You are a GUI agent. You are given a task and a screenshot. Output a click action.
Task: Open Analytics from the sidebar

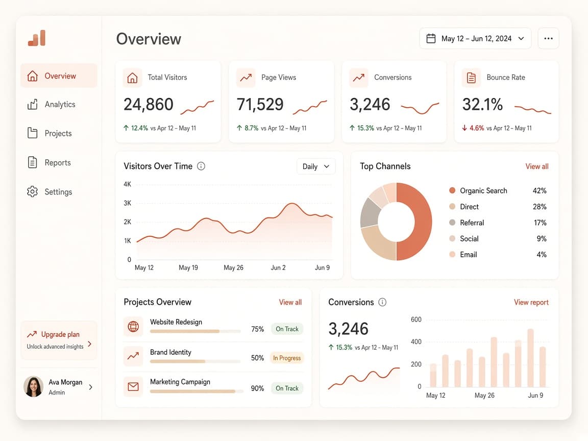pos(59,104)
